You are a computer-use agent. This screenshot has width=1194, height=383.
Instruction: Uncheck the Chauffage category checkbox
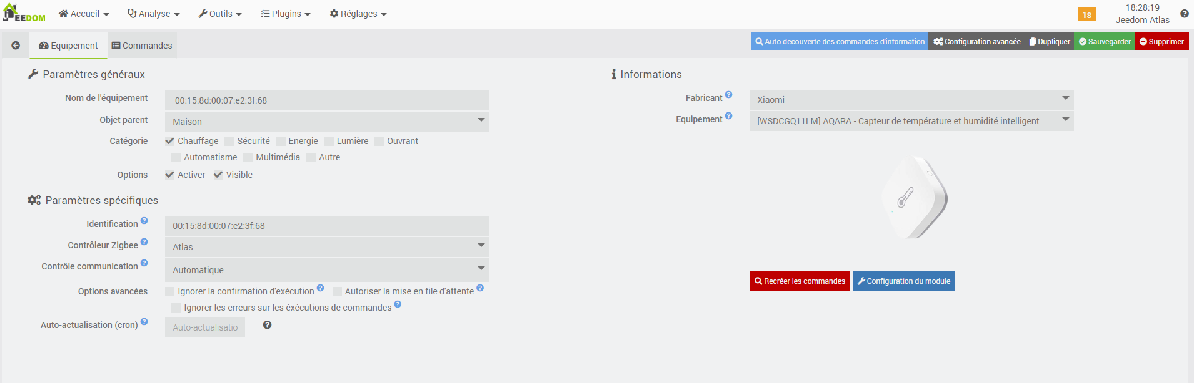(169, 141)
